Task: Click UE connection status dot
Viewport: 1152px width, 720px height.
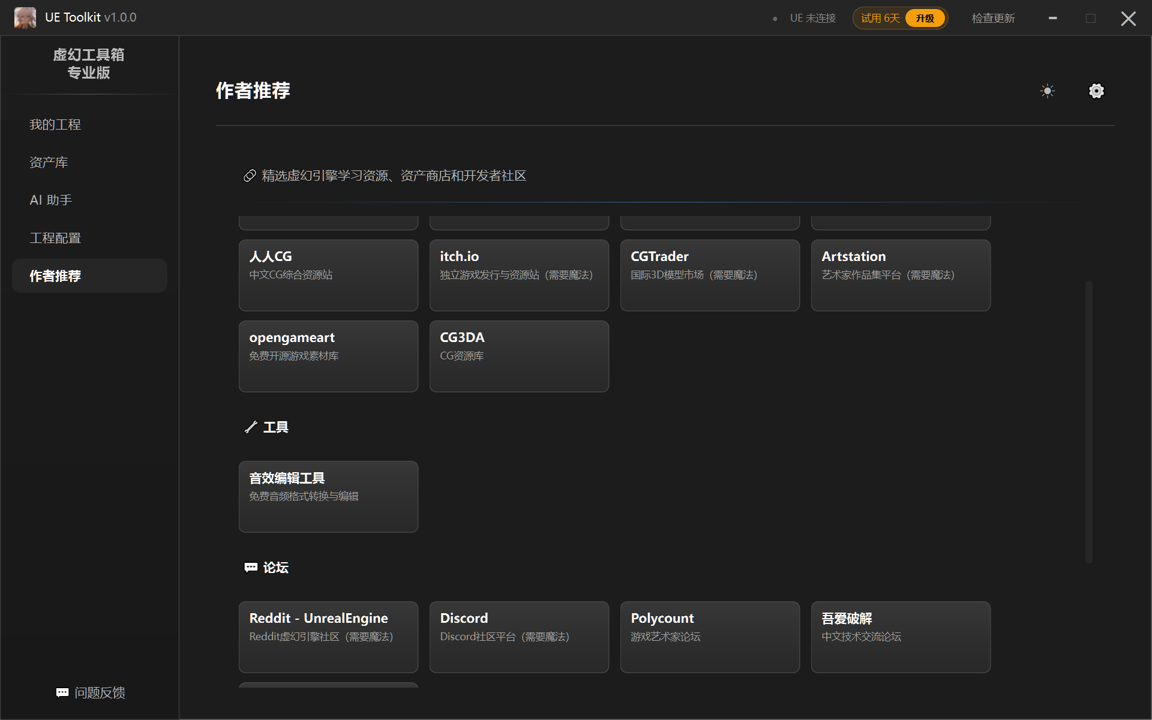Action: coord(775,19)
